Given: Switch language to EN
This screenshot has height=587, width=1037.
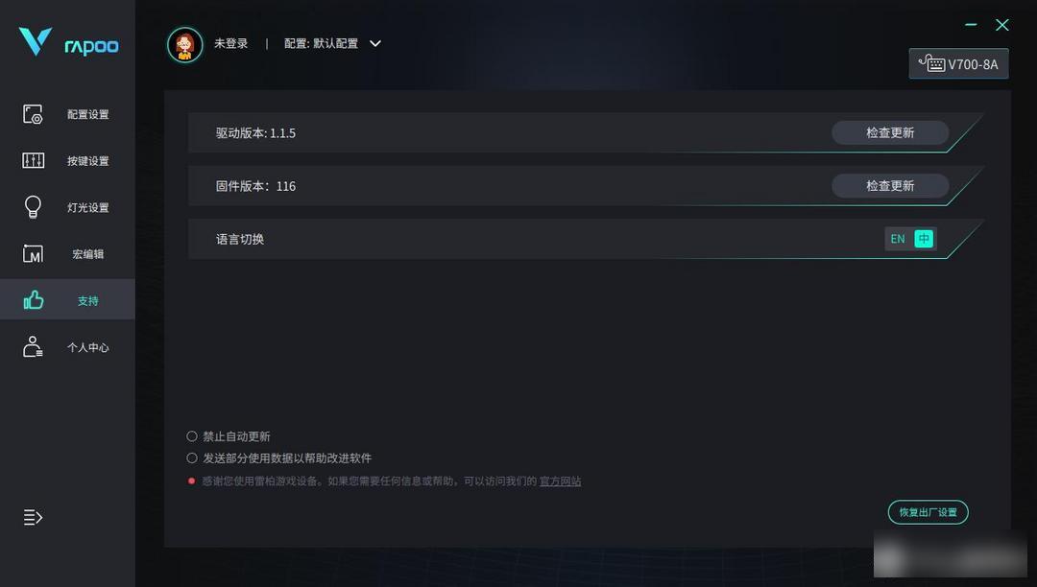Looking at the screenshot, I should click(x=898, y=239).
